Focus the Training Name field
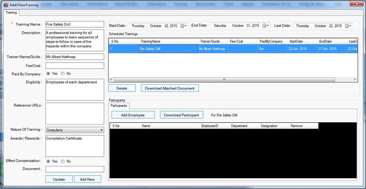366x189 pixels. click(75, 24)
